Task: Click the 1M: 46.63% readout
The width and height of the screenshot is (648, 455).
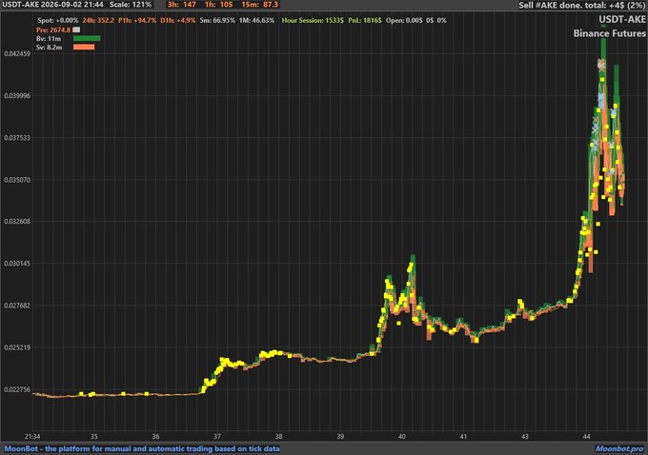Action: pos(256,20)
